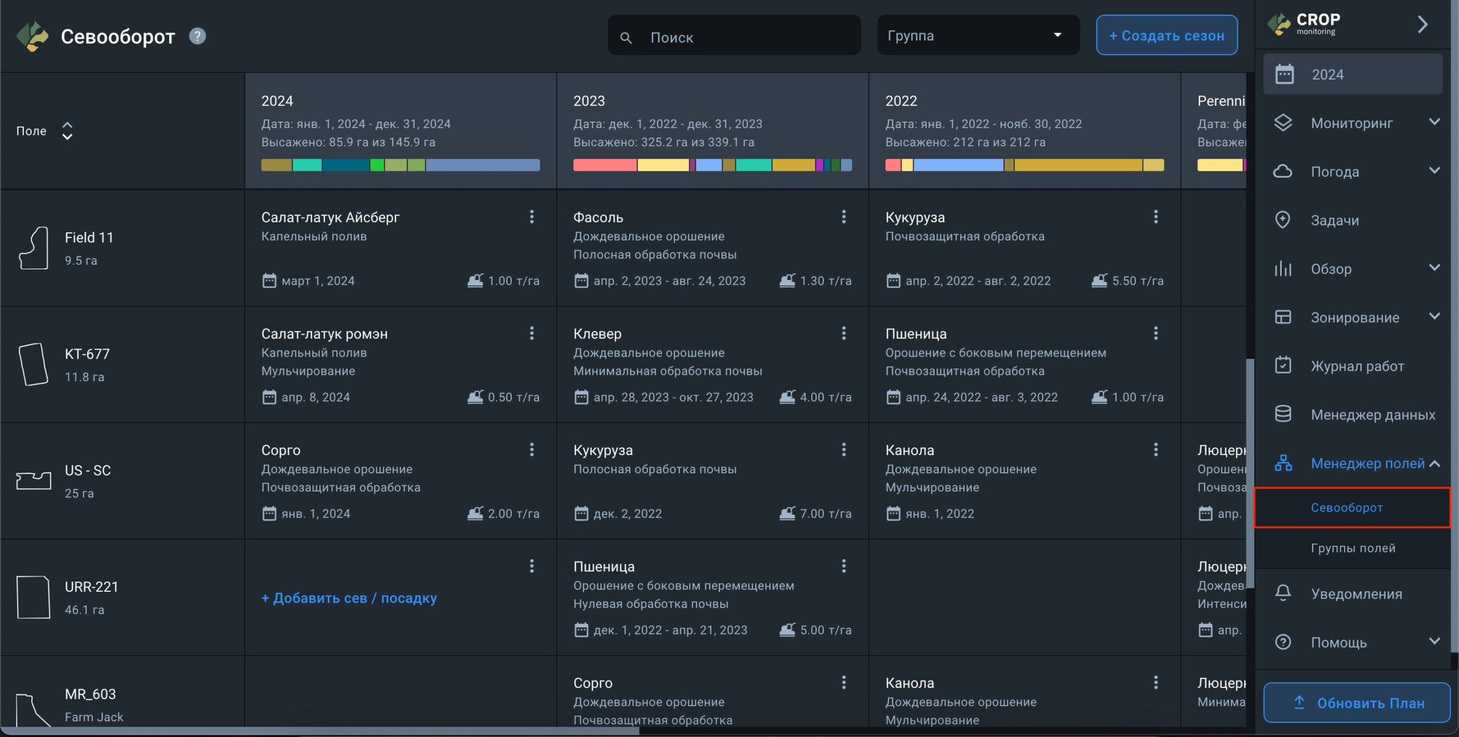Open the kebab menu for Кукуруза 2023 on US - SC
1459x737 pixels.
coord(843,449)
